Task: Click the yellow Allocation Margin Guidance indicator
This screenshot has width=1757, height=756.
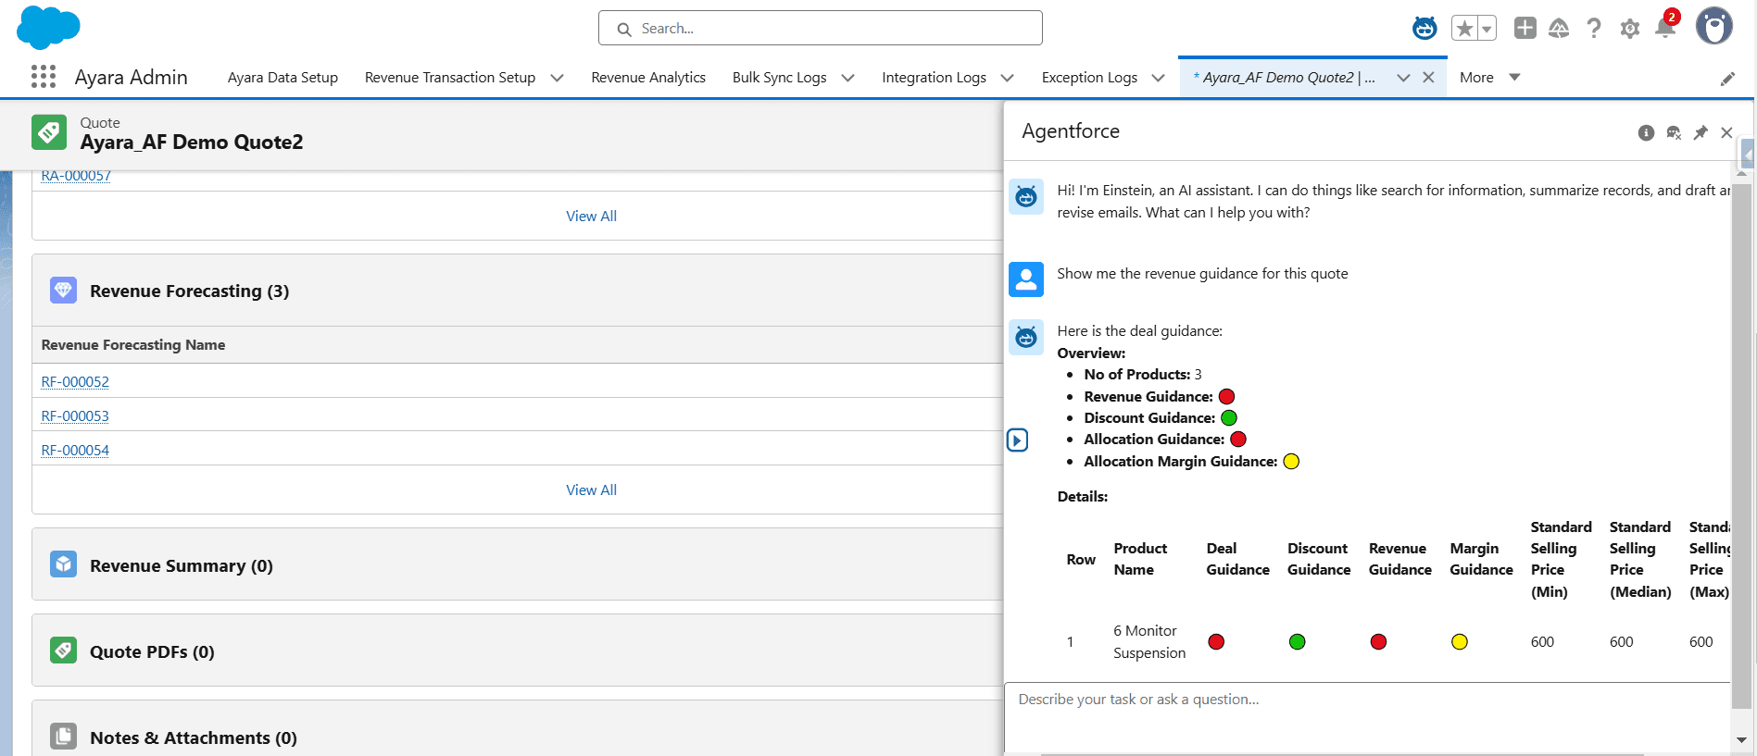Action: 1291,461
